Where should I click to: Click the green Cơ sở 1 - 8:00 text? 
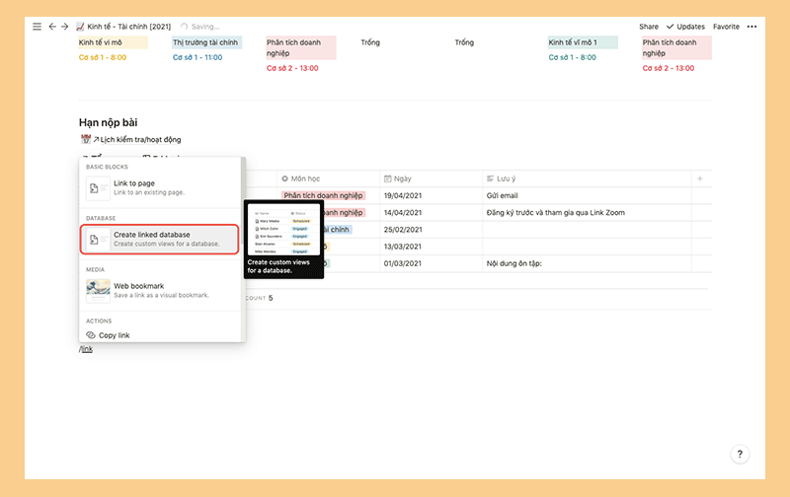573,57
